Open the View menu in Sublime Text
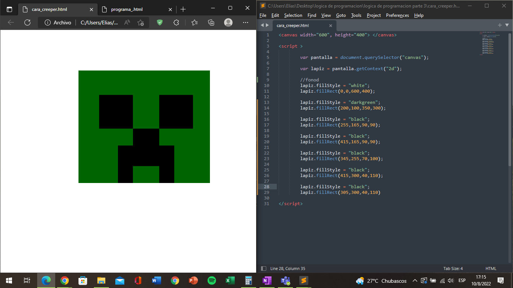 pos(326,15)
